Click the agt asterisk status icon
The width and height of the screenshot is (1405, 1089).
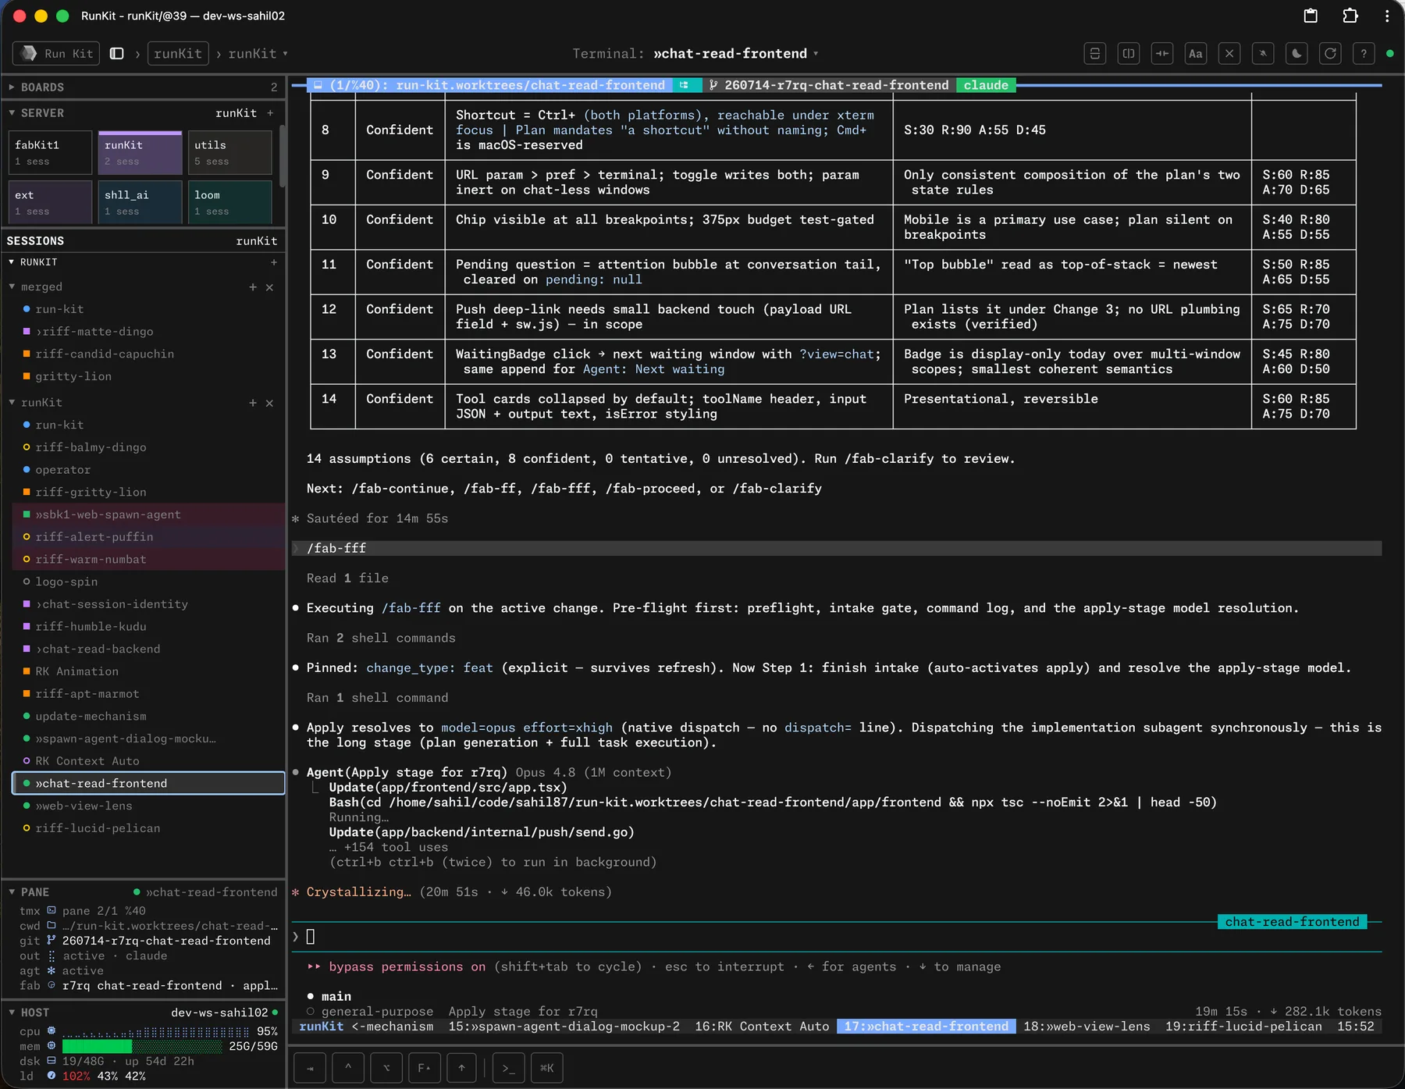[x=52, y=970]
